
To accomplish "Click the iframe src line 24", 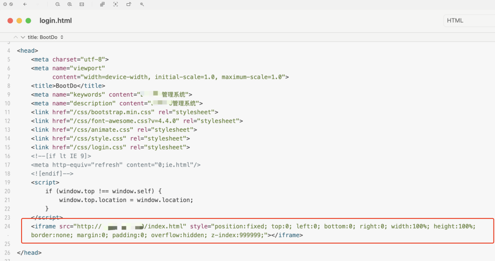I will click(253, 226).
